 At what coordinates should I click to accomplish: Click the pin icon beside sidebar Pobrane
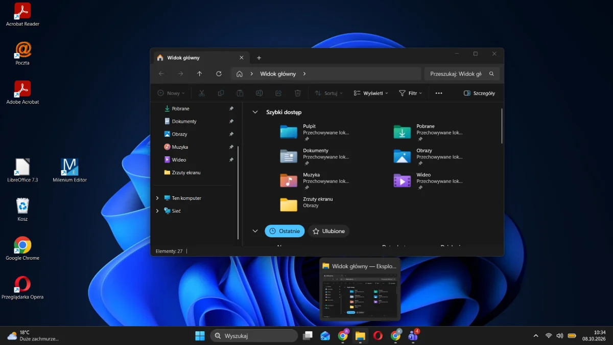point(231,108)
